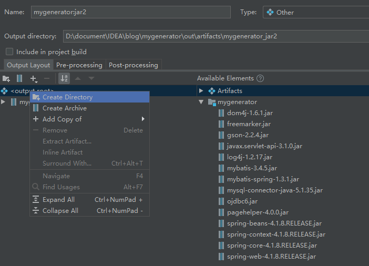This screenshot has width=369, height=266.
Task: Expand the Artifacts tree node
Action: click(x=201, y=91)
